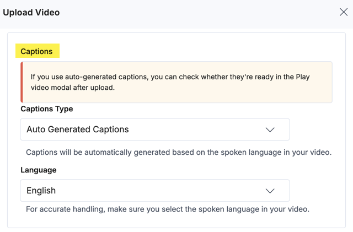Close the Upload Video dialog

click(x=344, y=12)
